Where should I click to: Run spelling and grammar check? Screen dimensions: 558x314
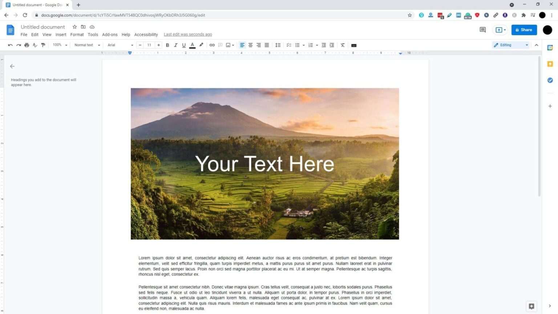(x=35, y=45)
